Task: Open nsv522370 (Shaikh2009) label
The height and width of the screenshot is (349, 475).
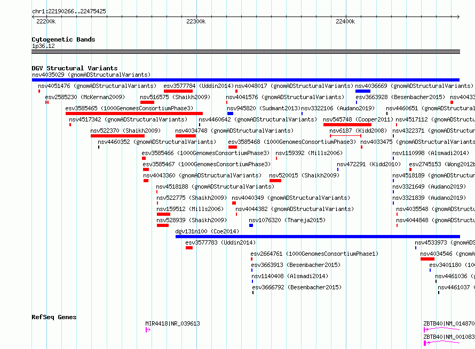Action: (125, 131)
